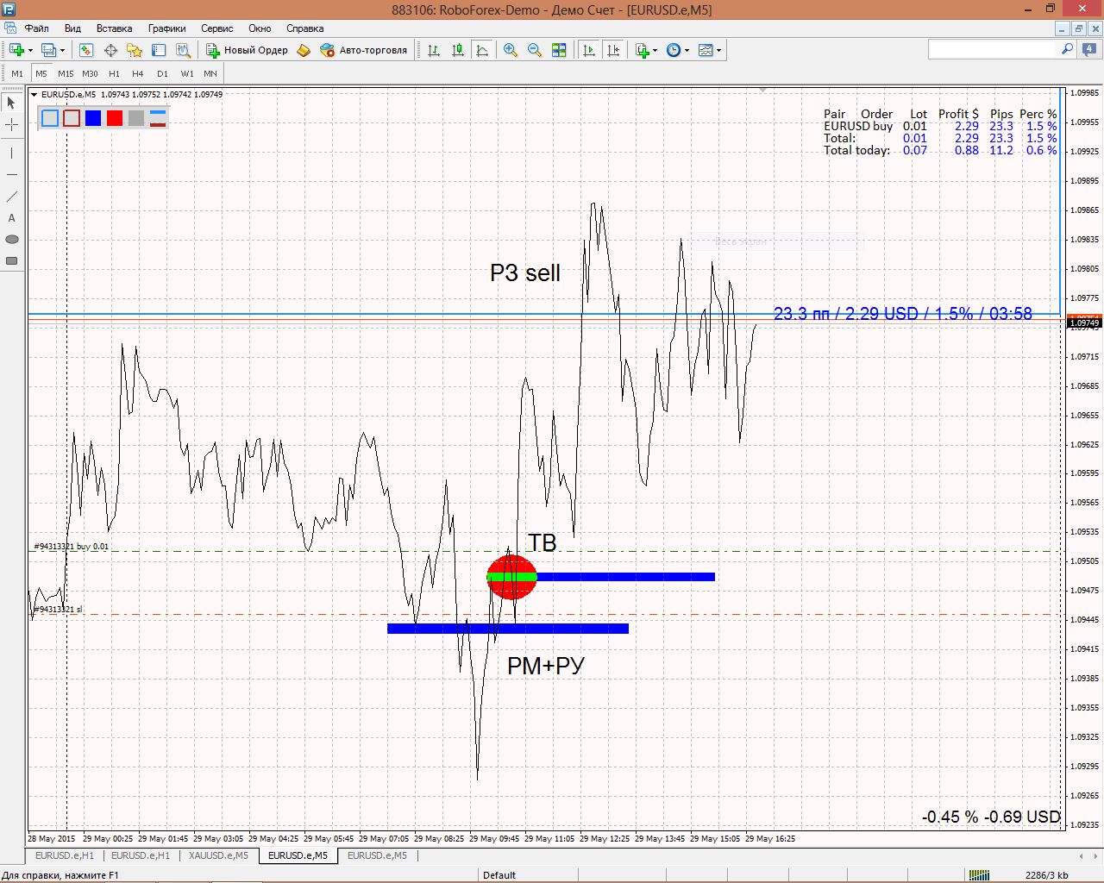Tile chart windows icon
This screenshot has width=1104, height=883.
pos(559,51)
